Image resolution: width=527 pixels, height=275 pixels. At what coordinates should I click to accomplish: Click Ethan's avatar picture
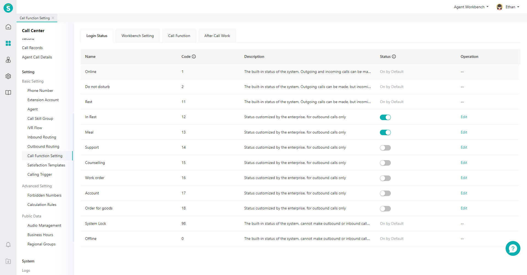pos(500,7)
